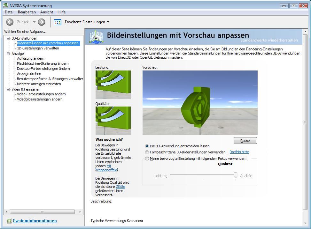The height and width of the screenshot is (229, 311).
Task: Select Desktop-Farbeinstellungen ändern task
Action: (43, 69)
